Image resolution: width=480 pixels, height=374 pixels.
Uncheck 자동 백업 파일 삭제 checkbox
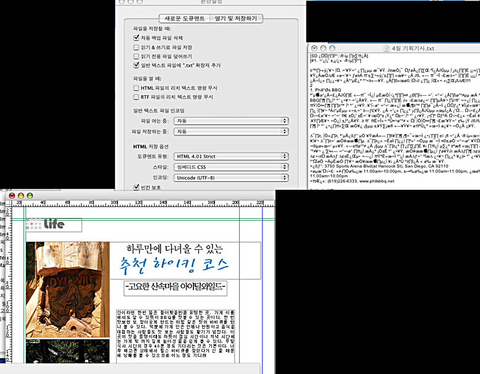(137, 38)
